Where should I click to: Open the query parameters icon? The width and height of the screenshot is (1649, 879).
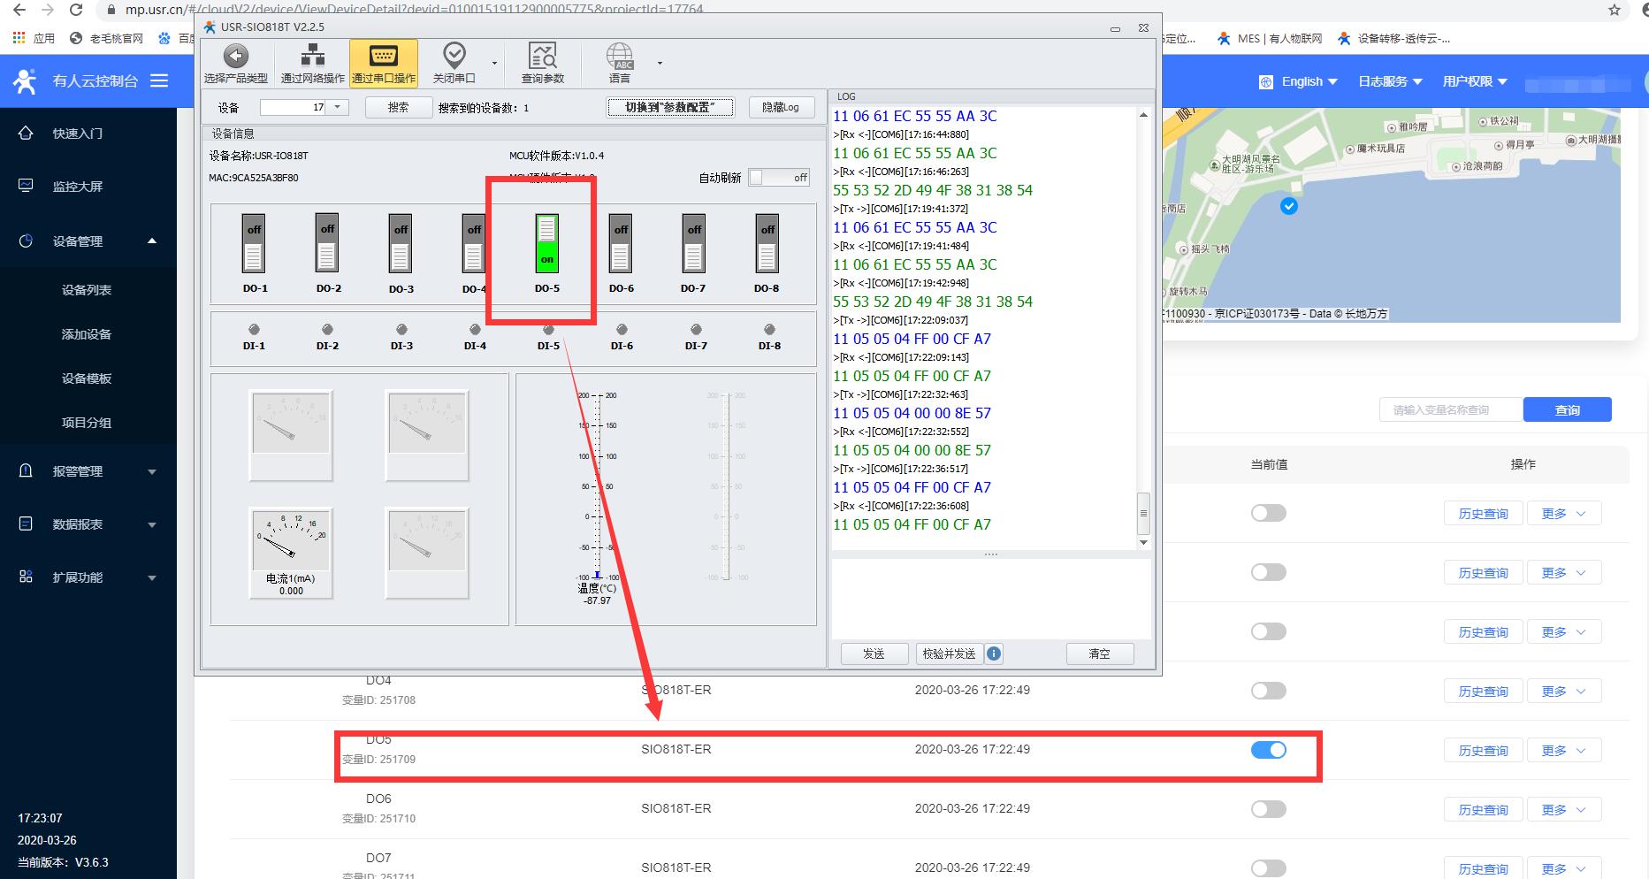[x=542, y=57]
